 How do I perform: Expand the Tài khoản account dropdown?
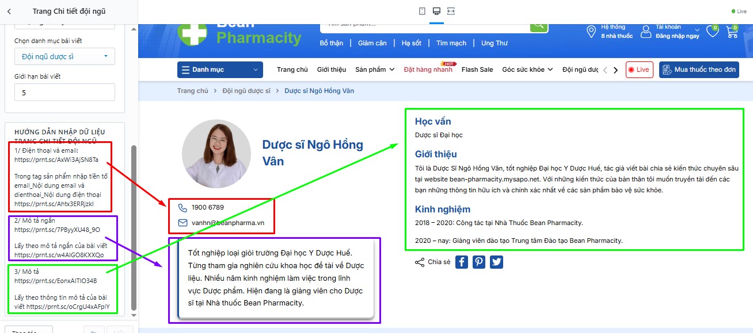point(697,30)
